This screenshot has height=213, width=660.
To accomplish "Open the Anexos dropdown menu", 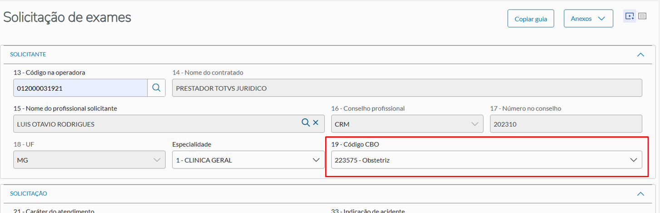I will coord(588,19).
